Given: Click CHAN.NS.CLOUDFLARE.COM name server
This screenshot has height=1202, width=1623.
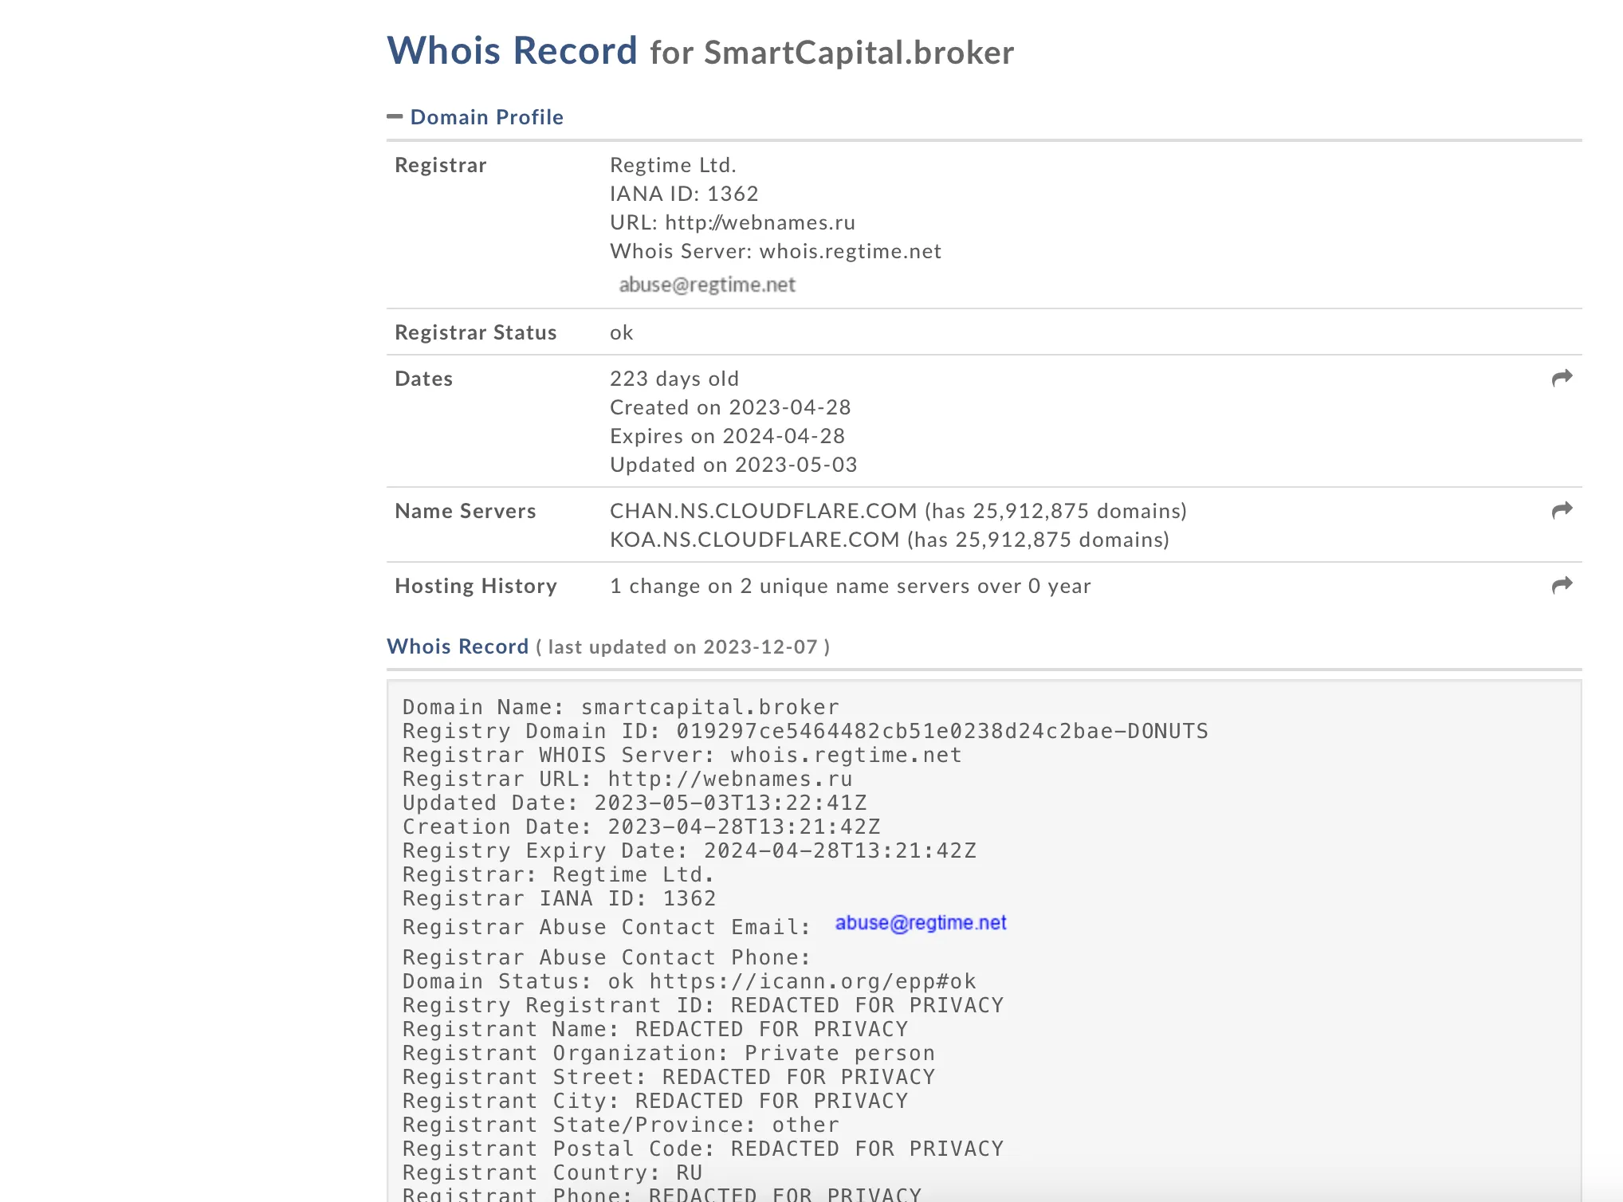Looking at the screenshot, I should (x=763, y=511).
